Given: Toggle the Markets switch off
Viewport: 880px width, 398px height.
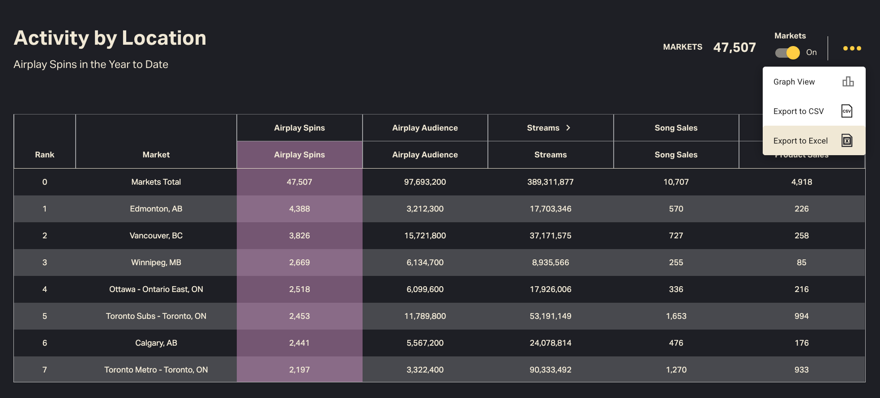Looking at the screenshot, I should 787,53.
